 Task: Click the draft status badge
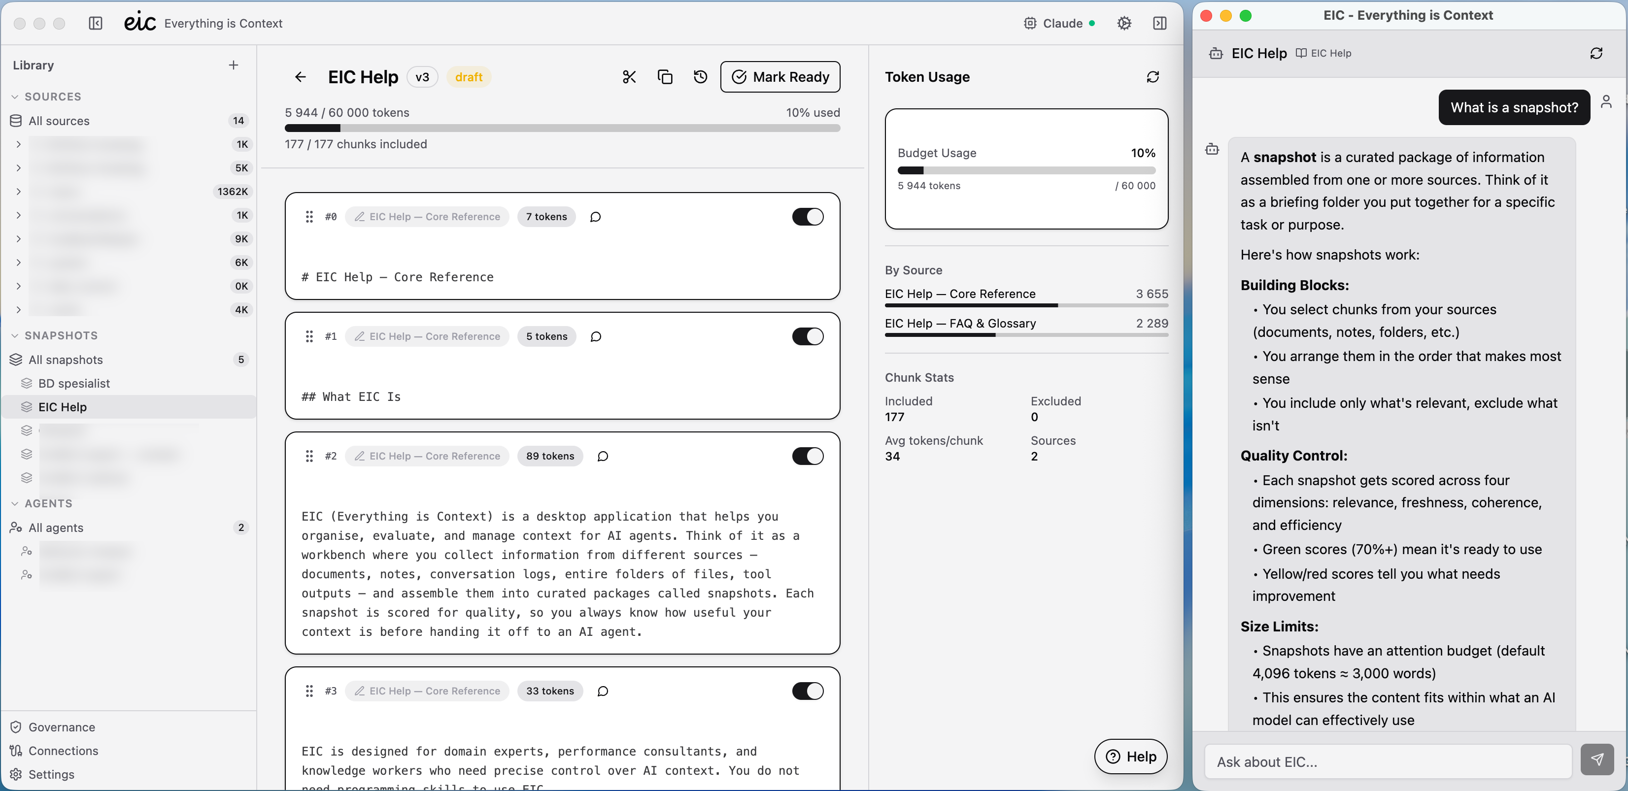pyautogui.click(x=469, y=77)
